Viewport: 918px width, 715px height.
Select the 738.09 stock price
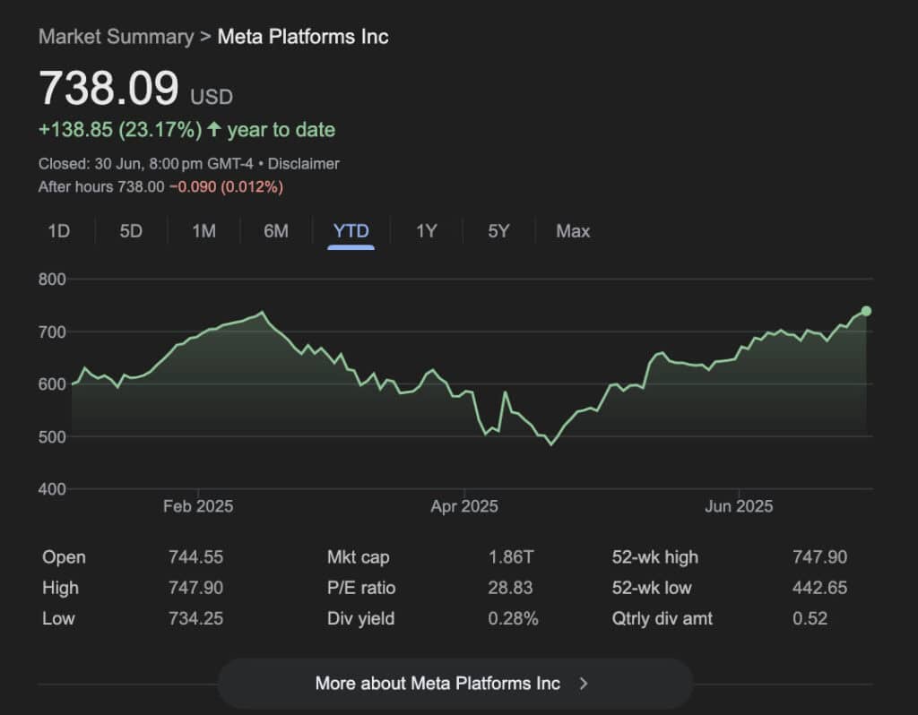pyautogui.click(x=108, y=89)
